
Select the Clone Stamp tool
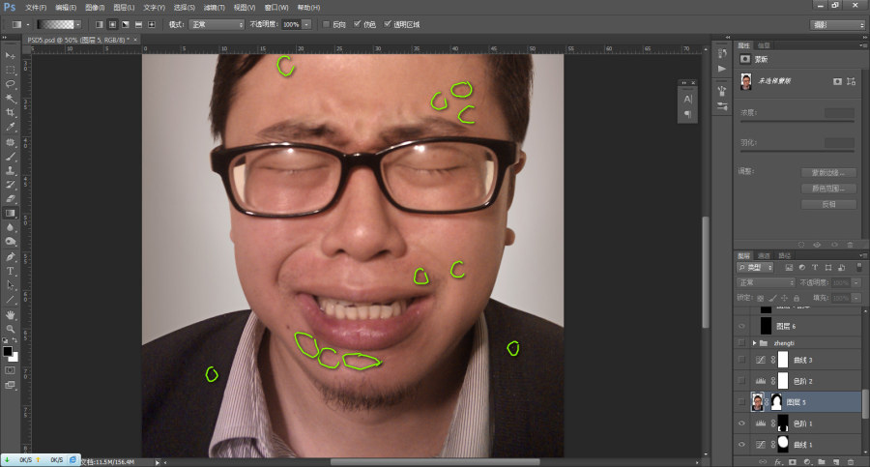10,170
